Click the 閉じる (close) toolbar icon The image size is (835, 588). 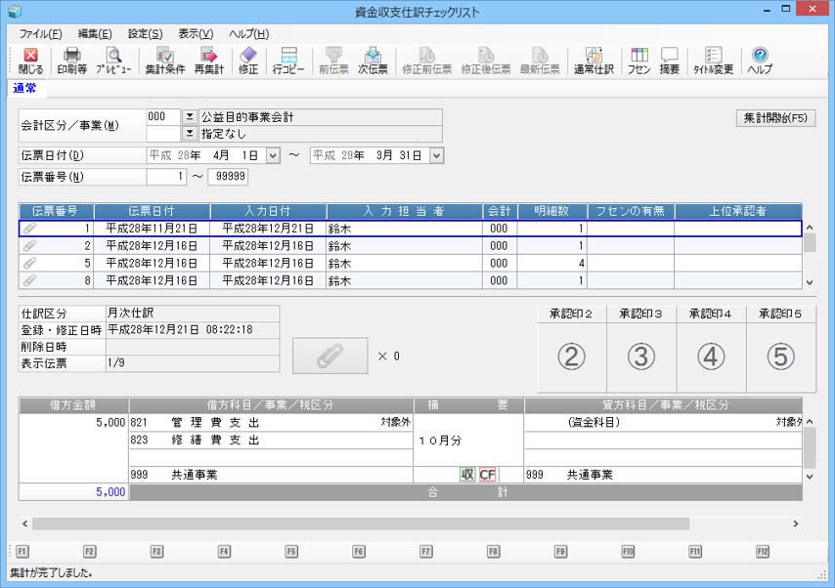point(30,61)
